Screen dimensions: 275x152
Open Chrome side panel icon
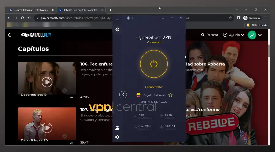point(239,18)
